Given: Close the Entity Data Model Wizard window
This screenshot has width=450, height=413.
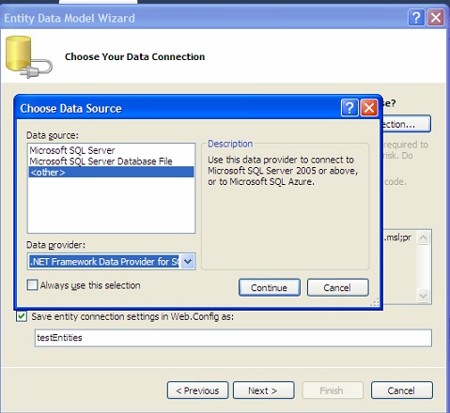Looking at the screenshot, I should (436, 18).
